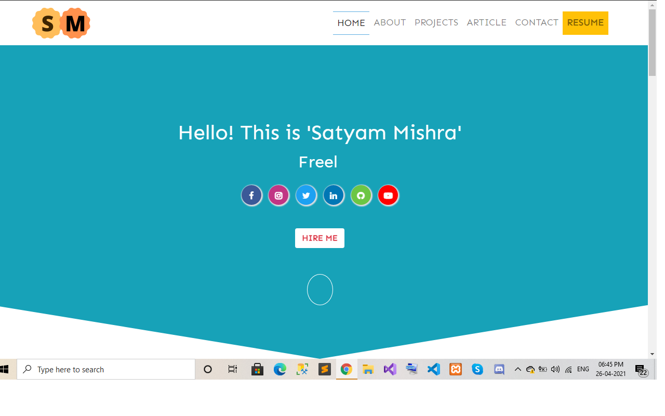665x416 pixels.
Task: Click the page scrollbar thumb
Action: click(653, 43)
